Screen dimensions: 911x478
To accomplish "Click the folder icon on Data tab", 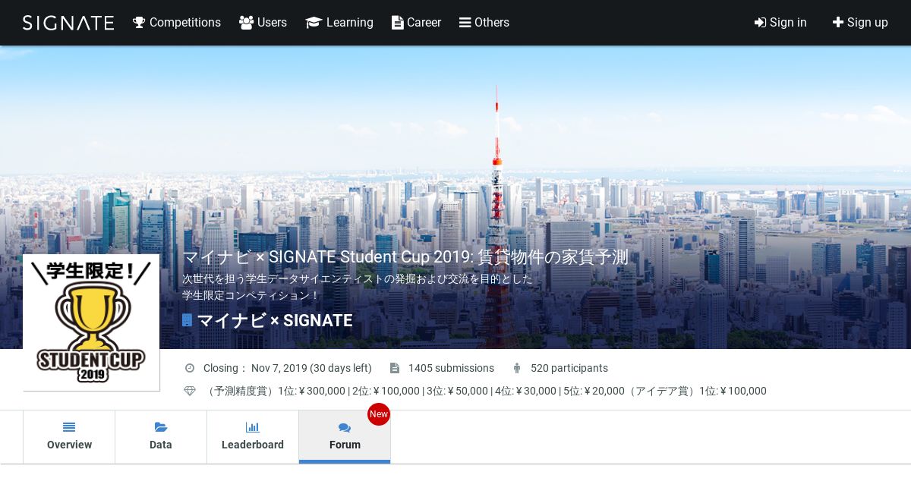I will click(161, 427).
